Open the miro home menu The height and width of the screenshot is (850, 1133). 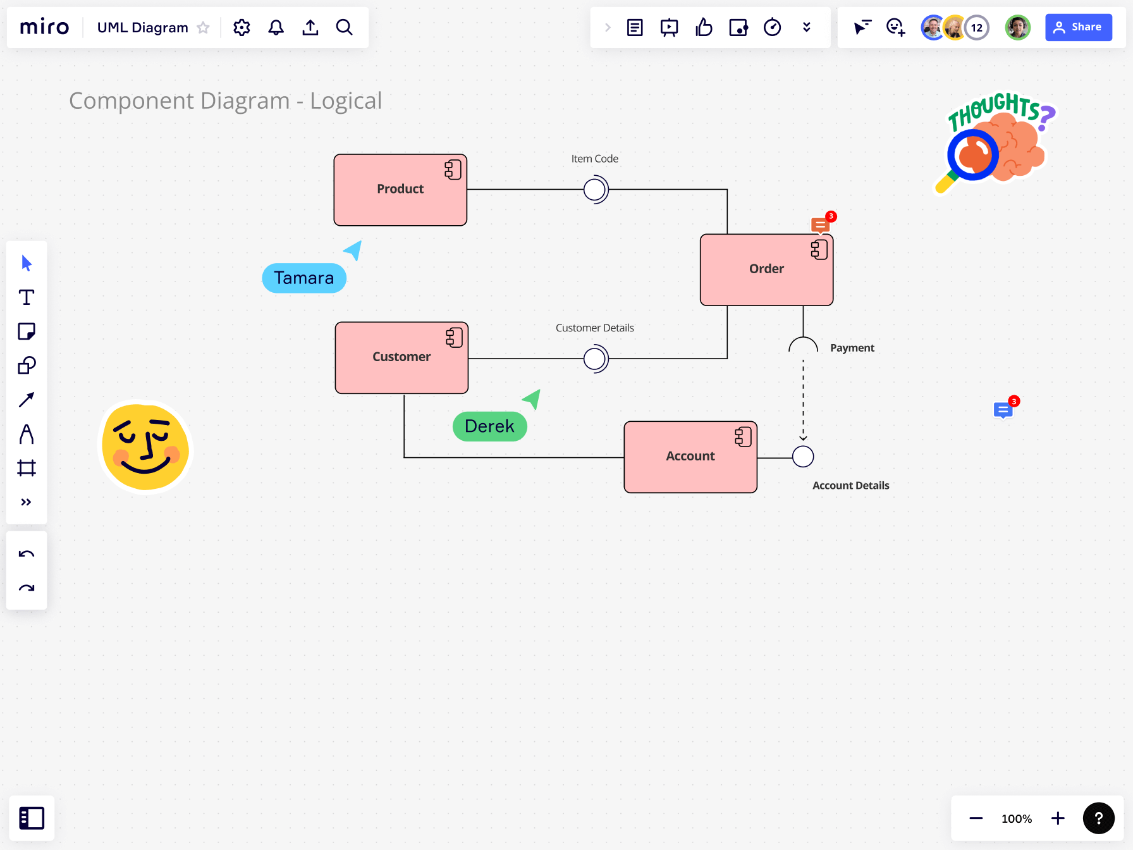pos(44,27)
